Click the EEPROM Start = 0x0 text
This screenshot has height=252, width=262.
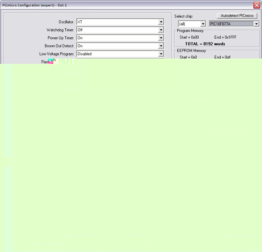(x=188, y=57)
